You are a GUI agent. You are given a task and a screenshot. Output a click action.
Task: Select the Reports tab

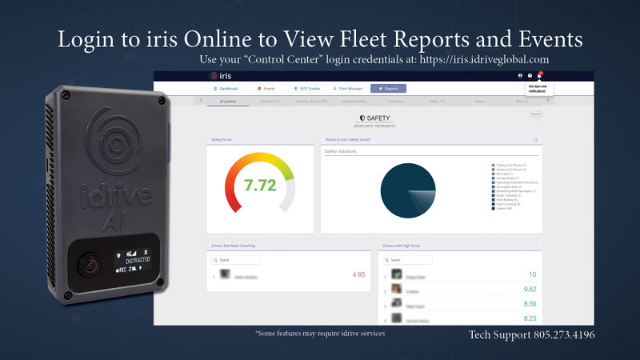(x=389, y=88)
